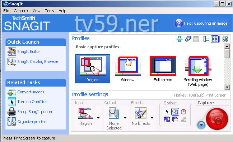The image size is (233, 142).
Task: Open the Help menu
Action: (62, 11)
